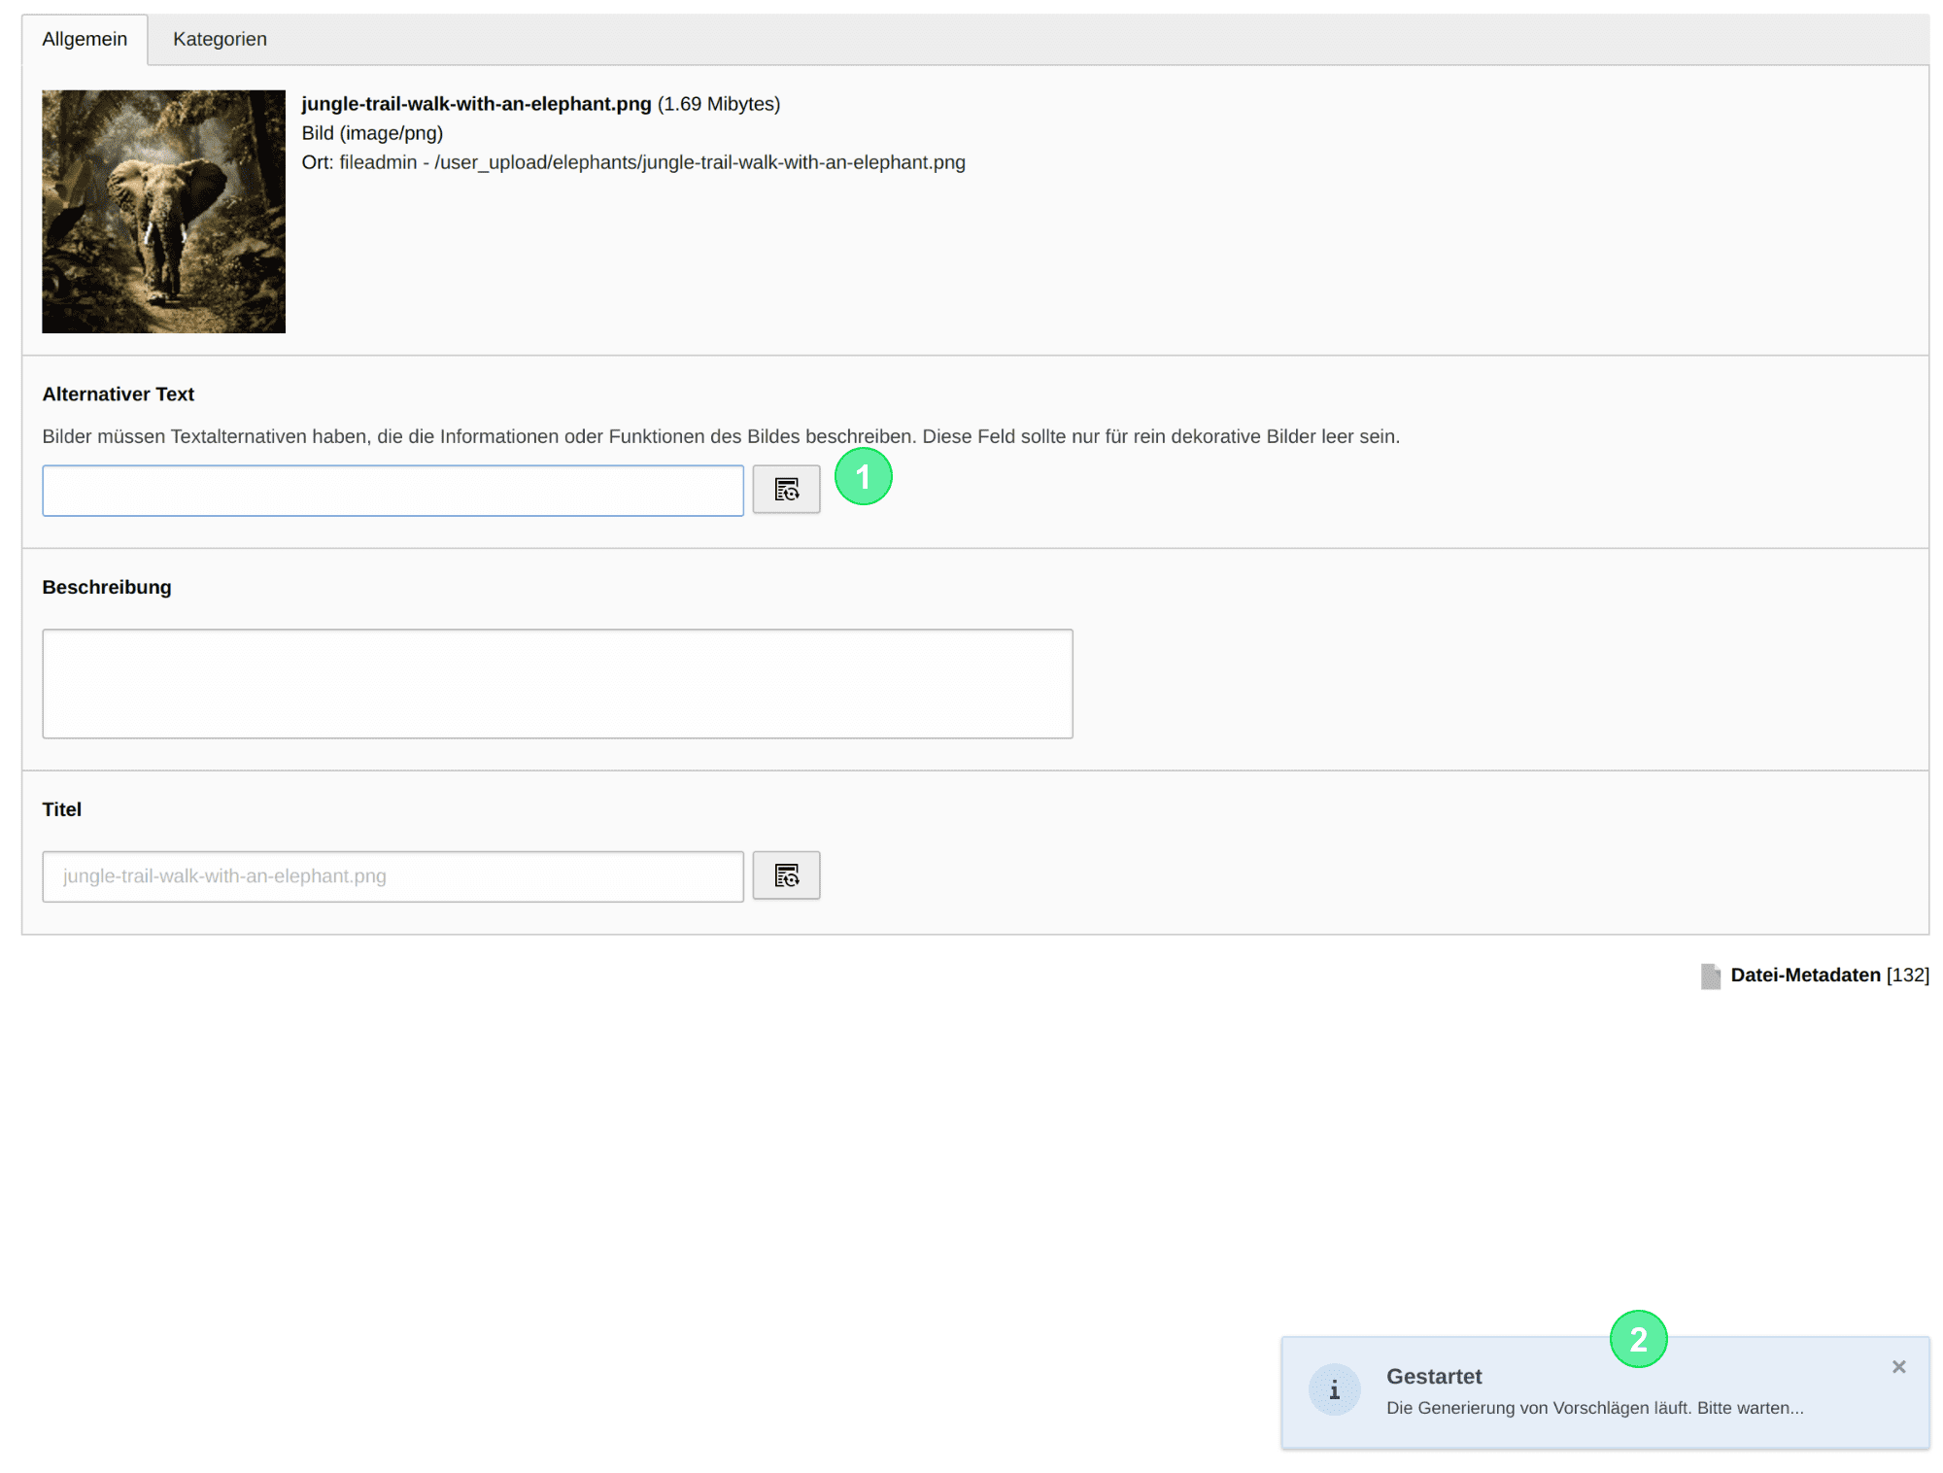Generate suggestion for Titel field

click(786, 876)
